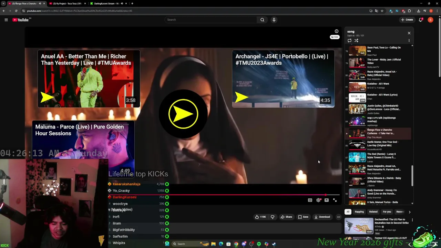This screenshot has width=441, height=248.
Task: Open the Anuel AA - Better Than Me card
Action: pyautogui.click(x=89, y=79)
